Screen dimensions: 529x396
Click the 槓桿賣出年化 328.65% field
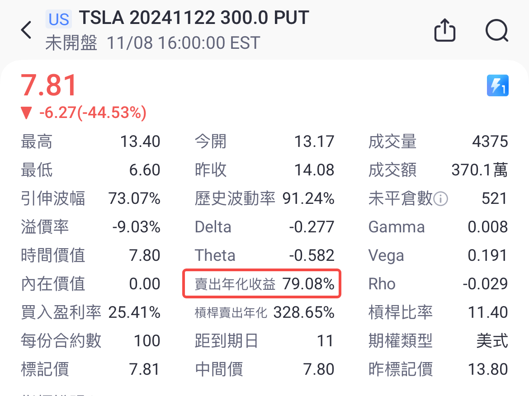coord(264,312)
